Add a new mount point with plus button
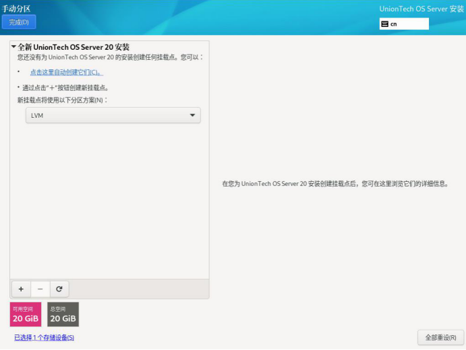 pos(21,289)
